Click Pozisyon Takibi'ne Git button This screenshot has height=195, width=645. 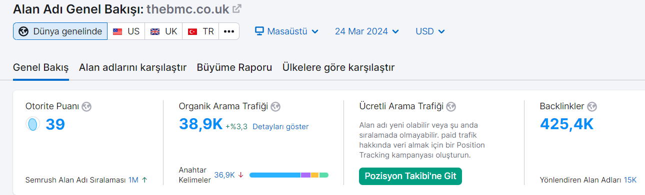click(410, 176)
